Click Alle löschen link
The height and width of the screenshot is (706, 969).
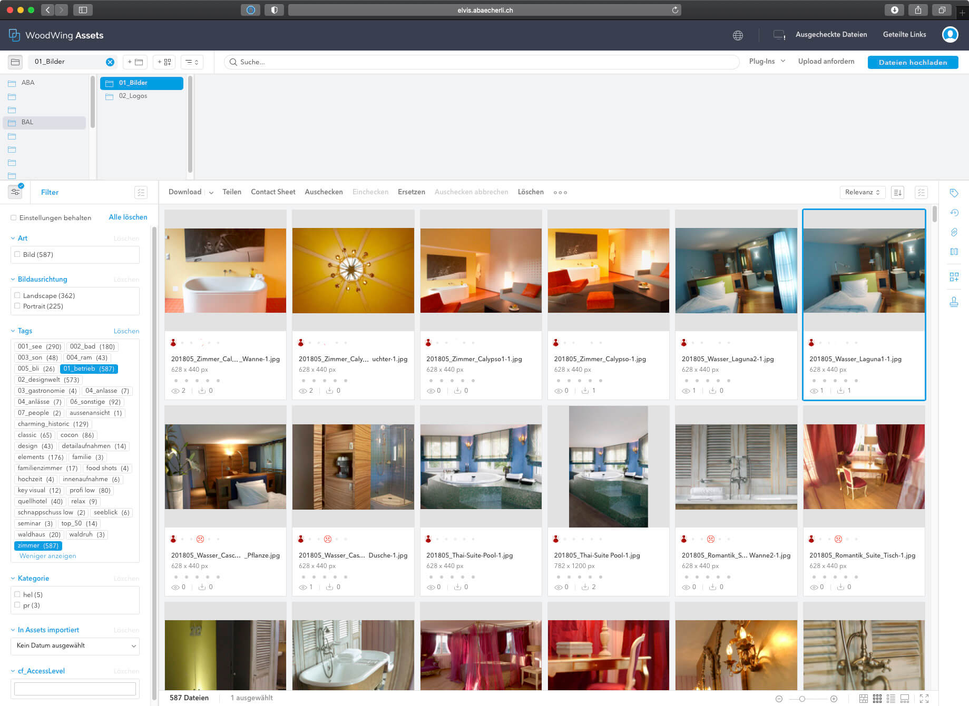tap(128, 217)
